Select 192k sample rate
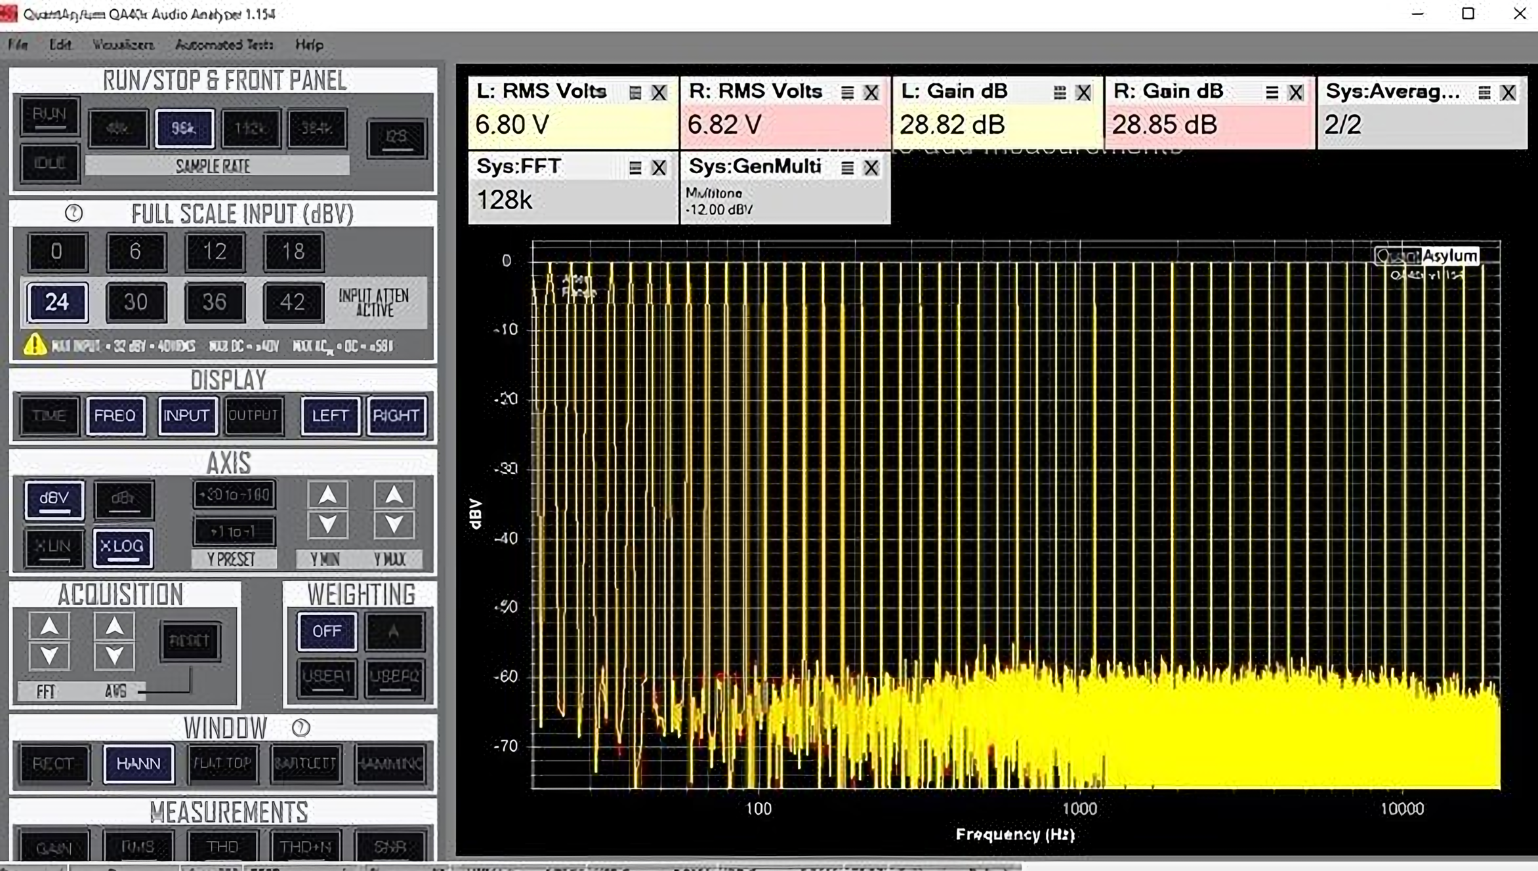 click(251, 128)
